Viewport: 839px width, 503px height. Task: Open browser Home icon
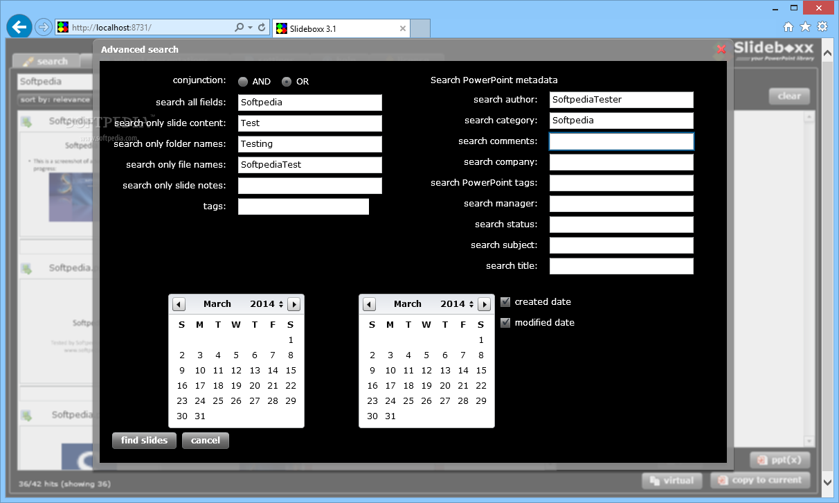pos(788,27)
